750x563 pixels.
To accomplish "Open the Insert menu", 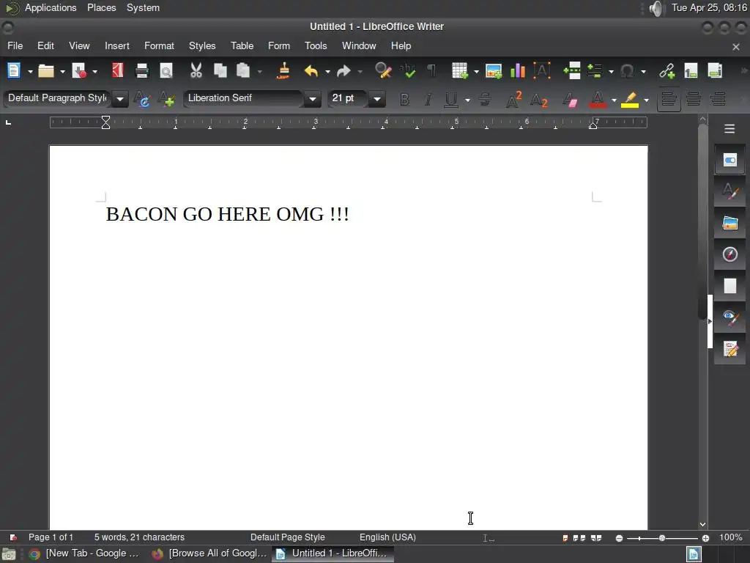I will click(x=116, y=45).
